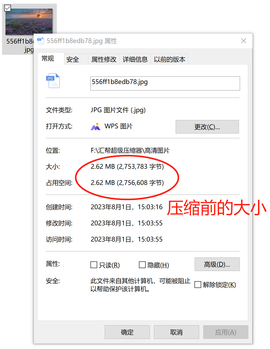Click the filename input field
The height and width of the screenshot is (349, 270).
165,83
